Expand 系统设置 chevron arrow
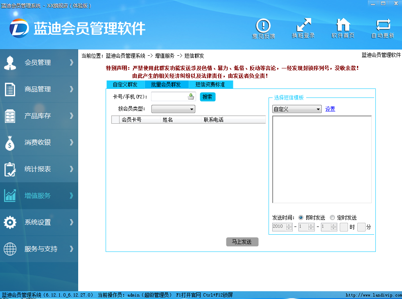The image size is (402, 299). tap(72, 222)
